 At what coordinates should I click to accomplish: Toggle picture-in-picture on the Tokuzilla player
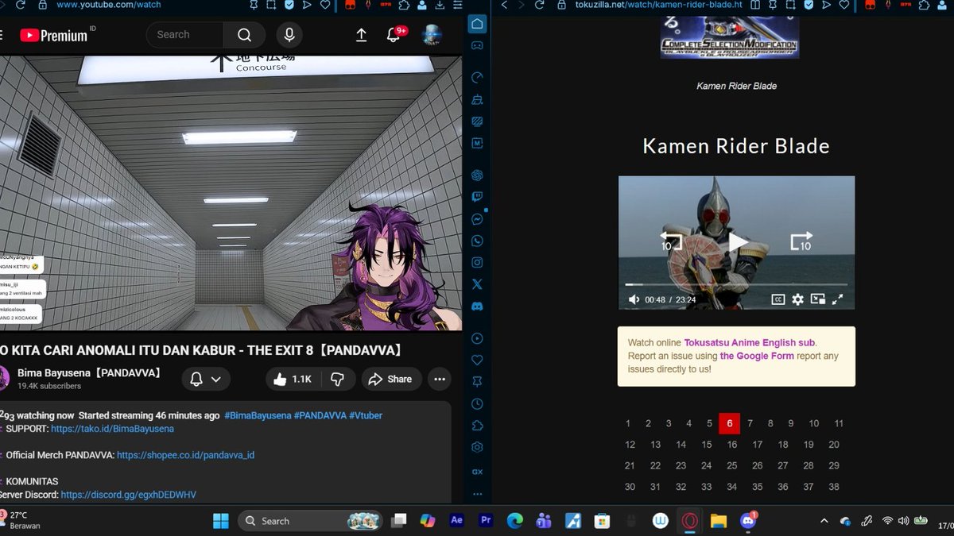coord(817,299)
